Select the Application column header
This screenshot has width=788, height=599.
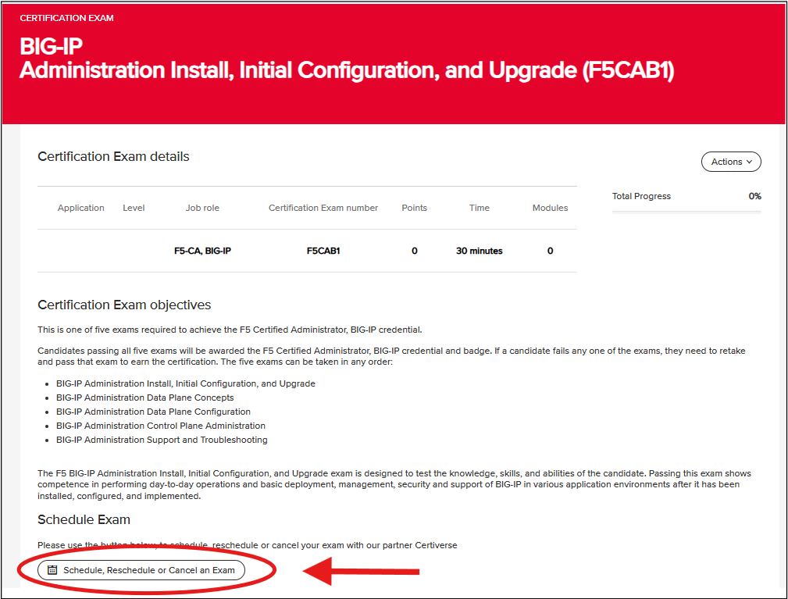pos(81,208)
